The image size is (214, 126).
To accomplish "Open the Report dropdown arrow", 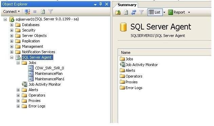I will click(189, 13).
